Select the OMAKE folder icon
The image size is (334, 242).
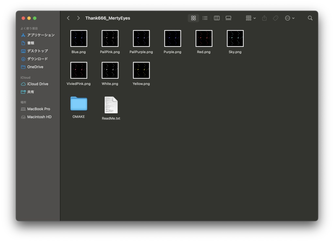tap(79, 104)
